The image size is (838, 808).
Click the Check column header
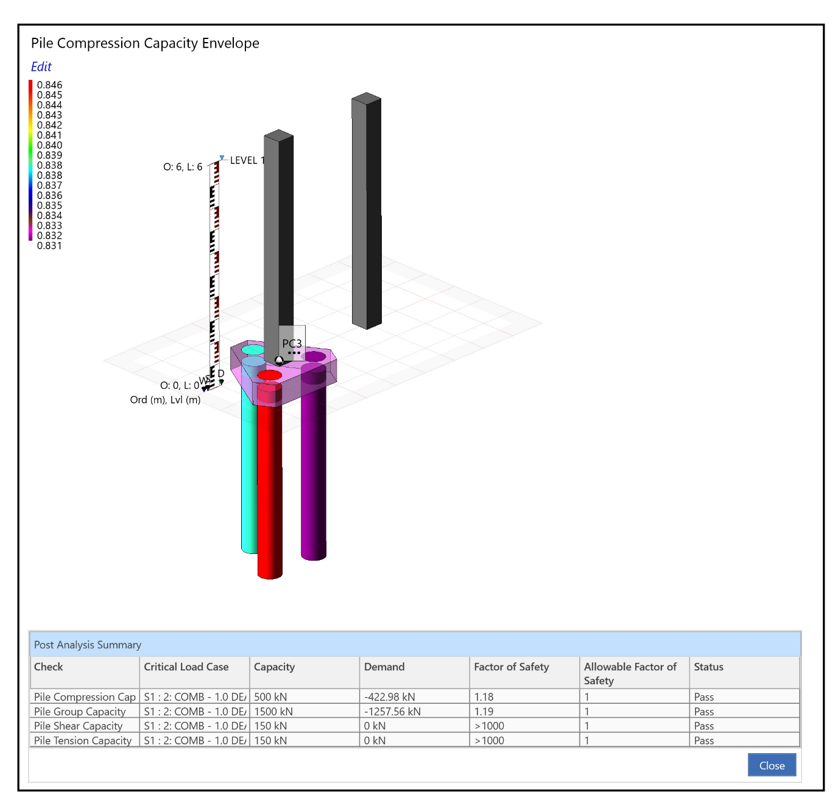pyautogui.click(x=85, y=673)
